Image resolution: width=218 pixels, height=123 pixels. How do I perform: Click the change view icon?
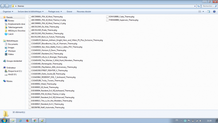[200, 12]
